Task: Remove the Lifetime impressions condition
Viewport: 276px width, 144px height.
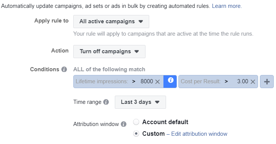Action: coord(157,81)
